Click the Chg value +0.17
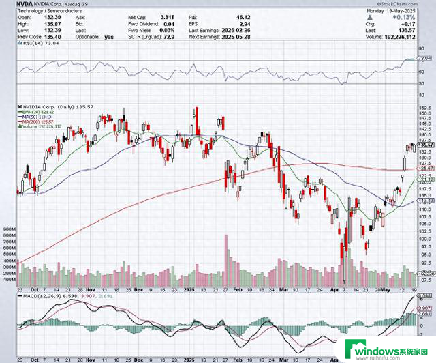Screen dimensions: 436x363 click(409, 24)
